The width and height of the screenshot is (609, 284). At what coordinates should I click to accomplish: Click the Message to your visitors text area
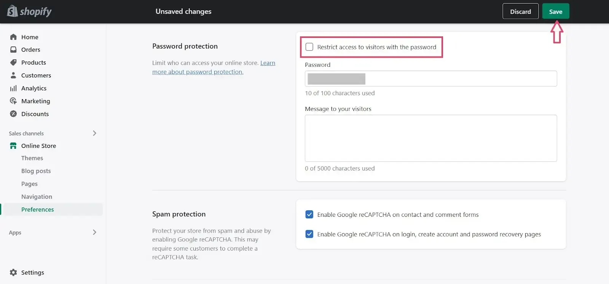coord(430,138)
